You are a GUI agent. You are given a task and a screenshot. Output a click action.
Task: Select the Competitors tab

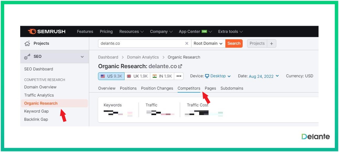click(189, 88)
